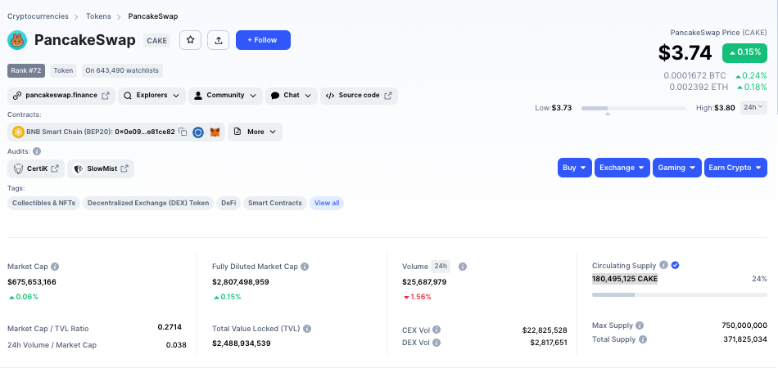Open the Buy dropdown button
Viewport: 778px width, 368px height.
pyautogui.click(x=575, y=168)
